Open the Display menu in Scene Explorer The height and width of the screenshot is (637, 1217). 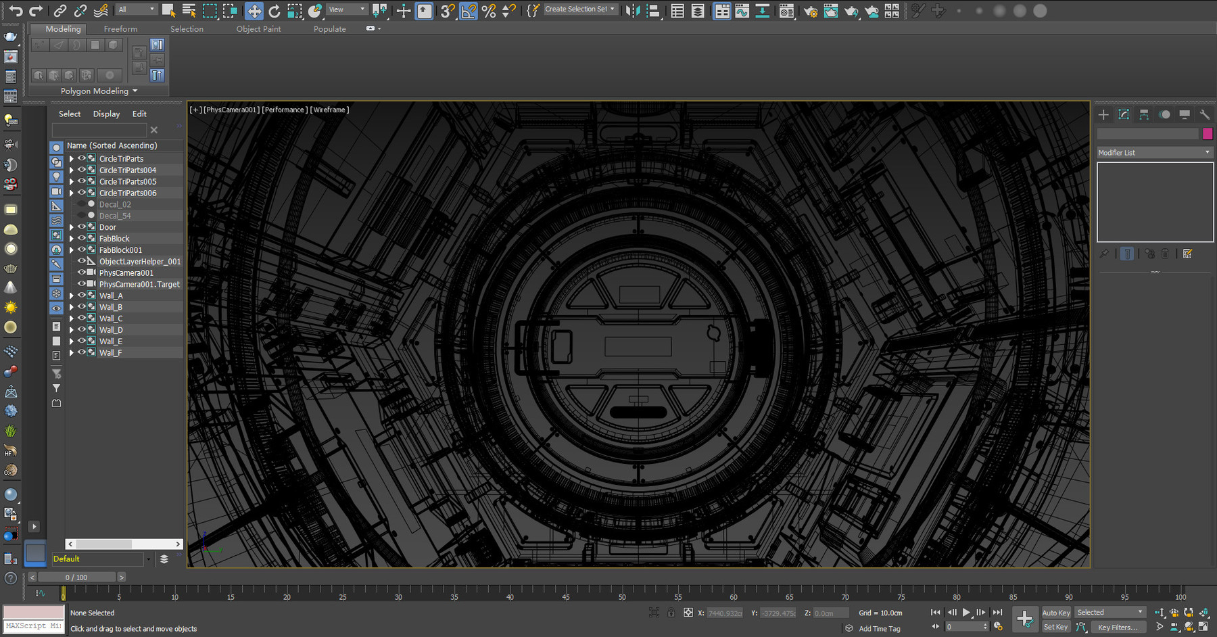tap(106, 114)
